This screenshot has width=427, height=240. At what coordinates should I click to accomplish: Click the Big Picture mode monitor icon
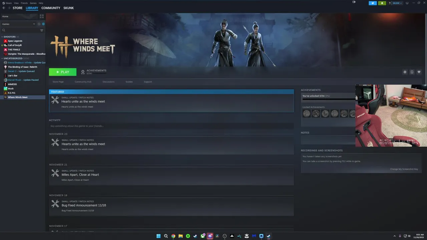pos(407,3)
